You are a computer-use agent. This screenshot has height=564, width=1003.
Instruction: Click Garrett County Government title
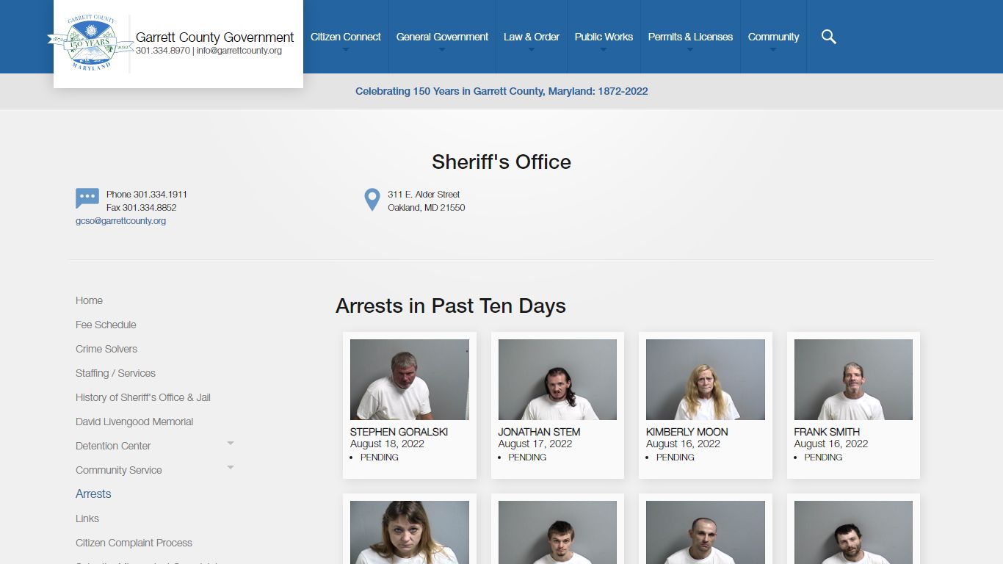(x=215, y=37)
